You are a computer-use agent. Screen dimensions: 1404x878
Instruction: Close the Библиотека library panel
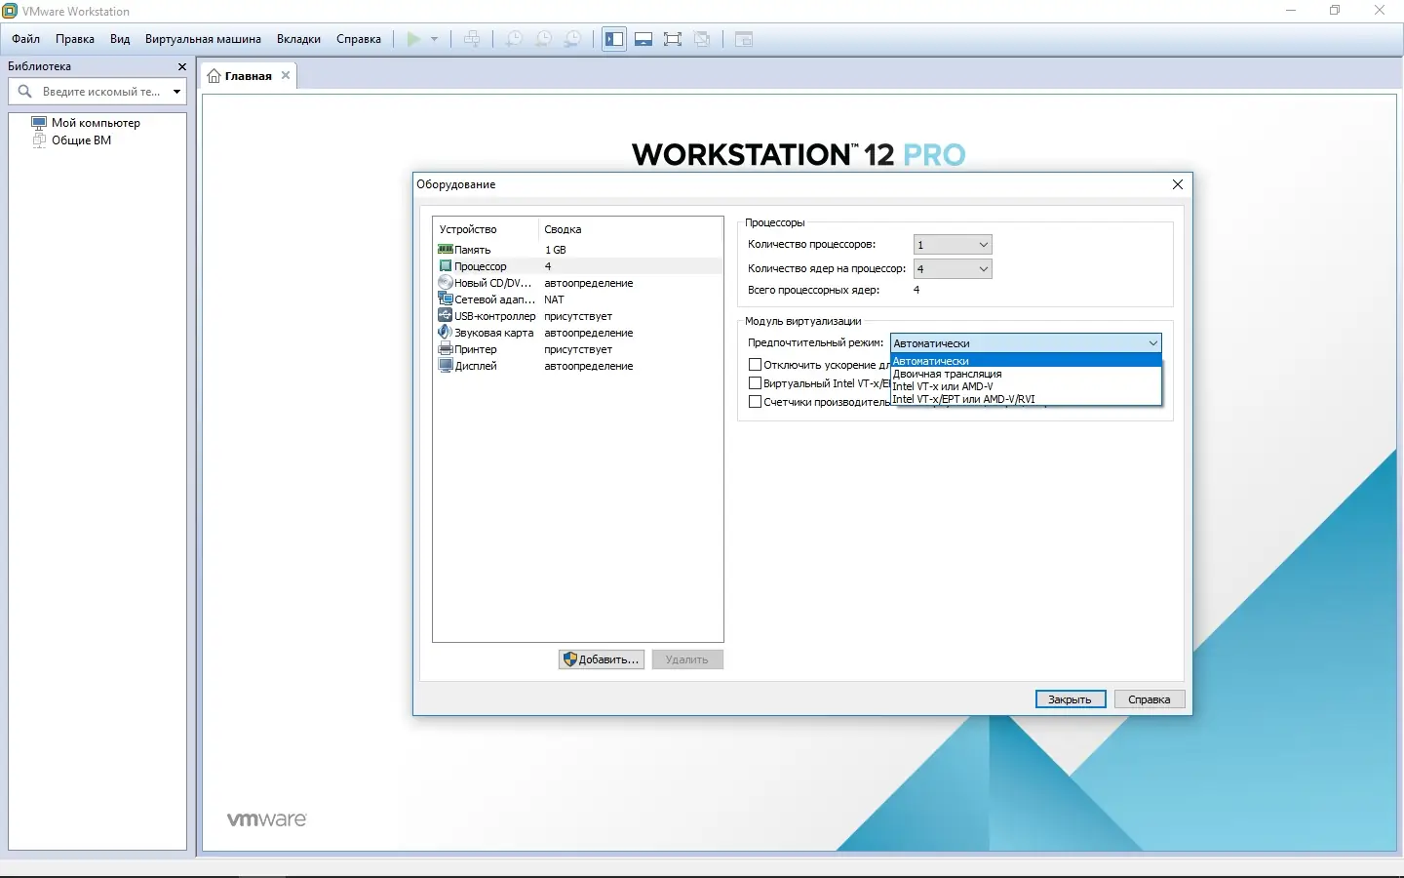tap(182, 66)
